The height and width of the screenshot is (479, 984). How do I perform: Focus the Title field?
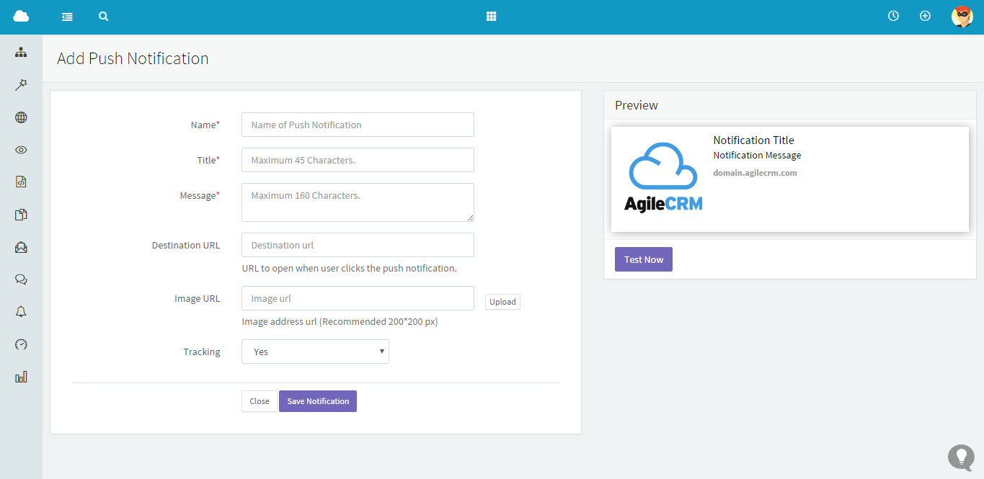pyautogui.click(x=358, y=160)
